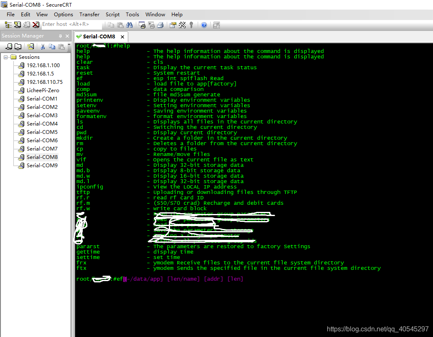Click the printer icon
Image resolution: width=433 pixels, height=337 pixels.
click(x=160, y=25)
